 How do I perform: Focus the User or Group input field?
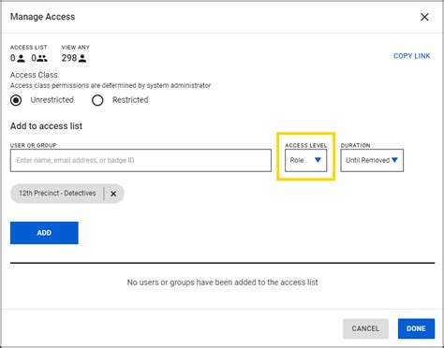[141, 160]
